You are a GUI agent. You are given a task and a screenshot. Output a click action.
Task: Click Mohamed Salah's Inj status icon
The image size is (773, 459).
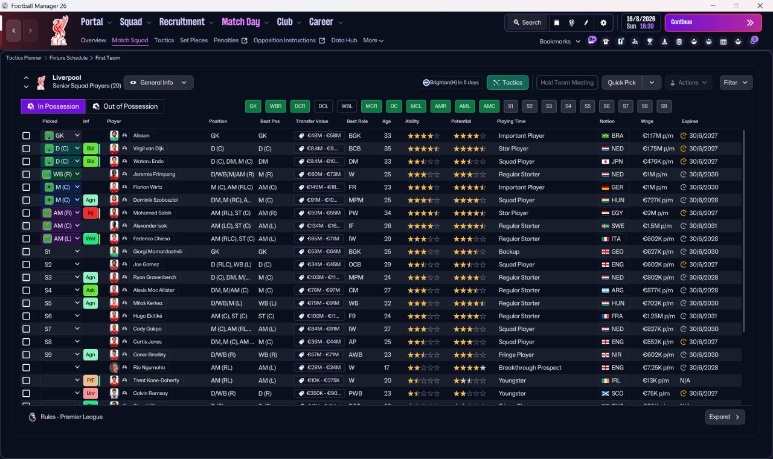(91, 213)
